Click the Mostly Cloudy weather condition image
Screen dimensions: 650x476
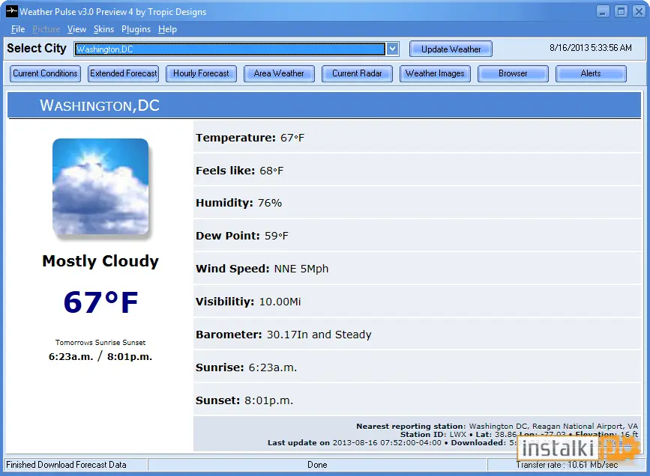tap(100, 186)
